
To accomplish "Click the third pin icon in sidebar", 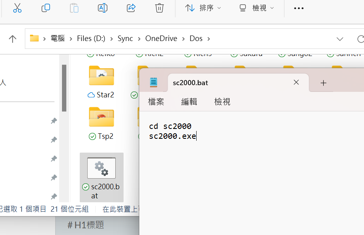I will [x=54, y=159].
